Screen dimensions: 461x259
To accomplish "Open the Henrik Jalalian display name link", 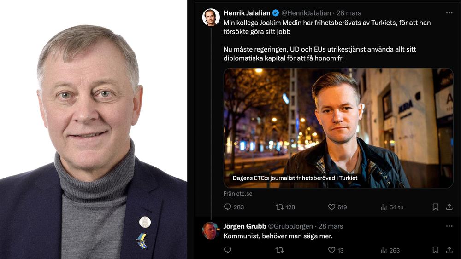I will click(247, 13).
